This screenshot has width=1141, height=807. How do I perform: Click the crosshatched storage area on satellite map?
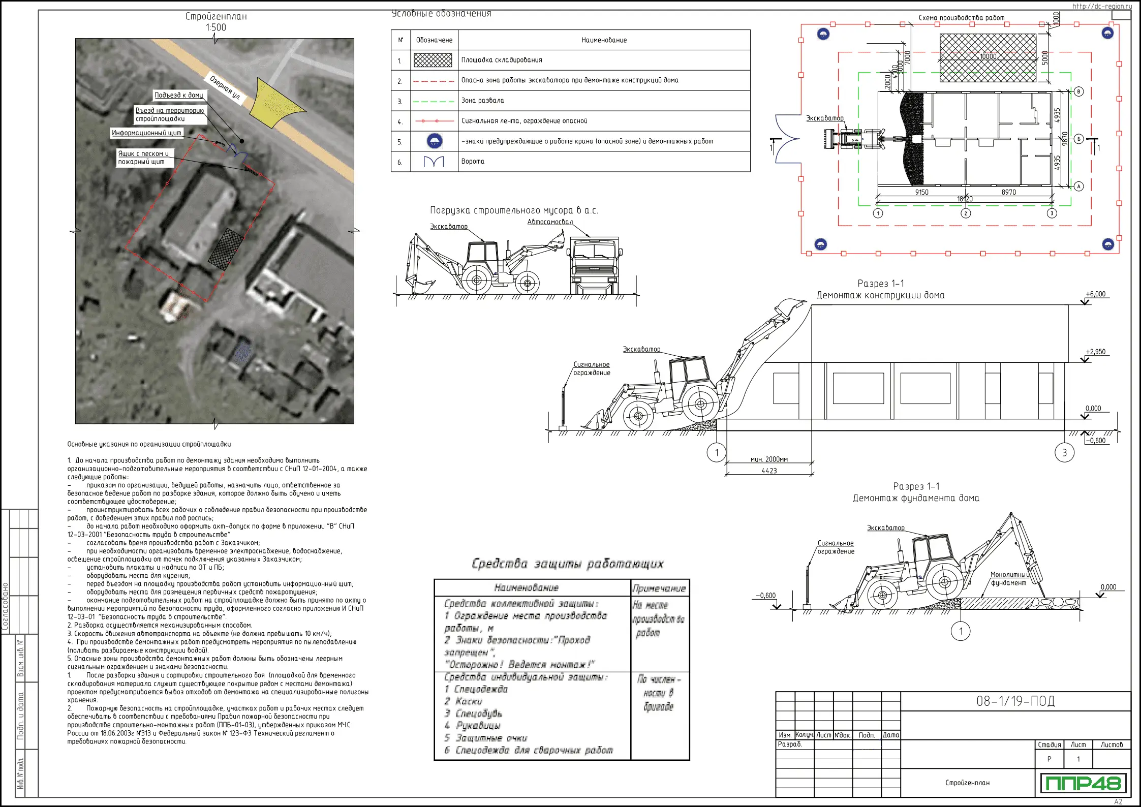click(226, 249)
